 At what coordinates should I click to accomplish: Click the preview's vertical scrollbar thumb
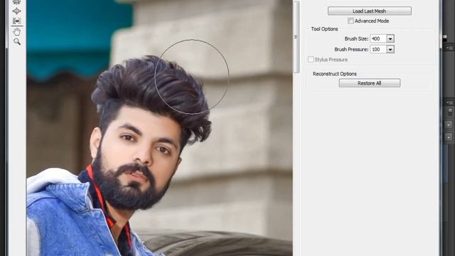point(296,36)
